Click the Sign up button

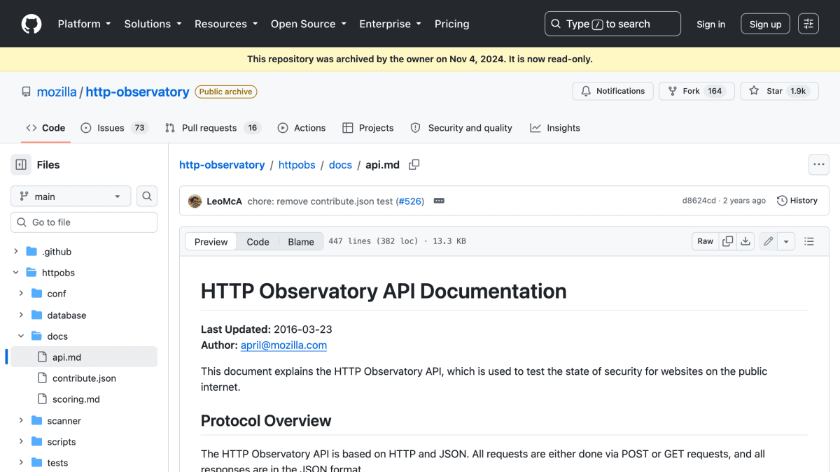coord(766,24)
